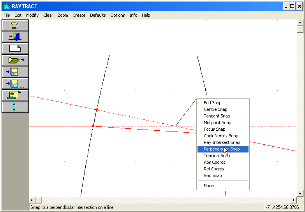The width and height of the screenshot is (305, 212).
Task: Click the vertical scrollbar thumb
Action: point(300,29)
